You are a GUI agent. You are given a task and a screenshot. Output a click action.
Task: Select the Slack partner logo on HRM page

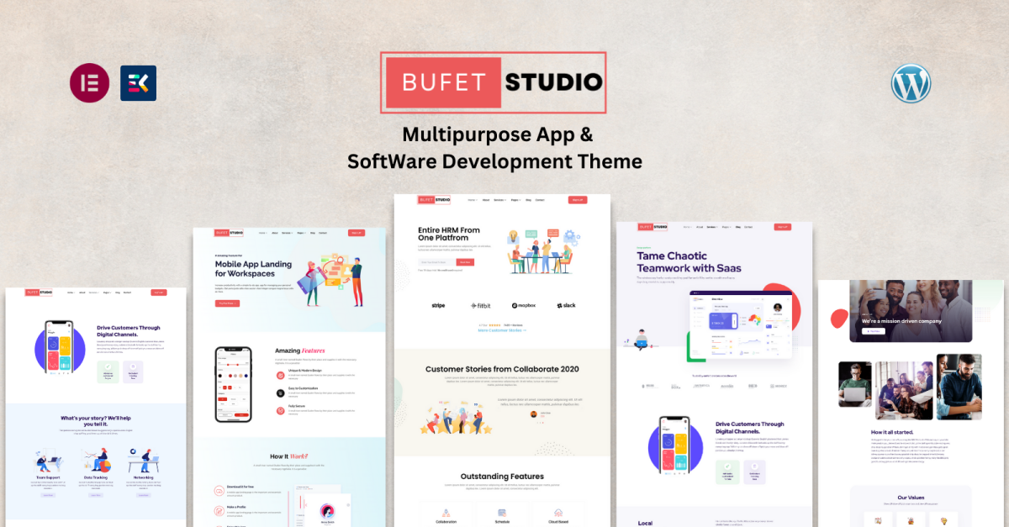(x=567, y=305)
